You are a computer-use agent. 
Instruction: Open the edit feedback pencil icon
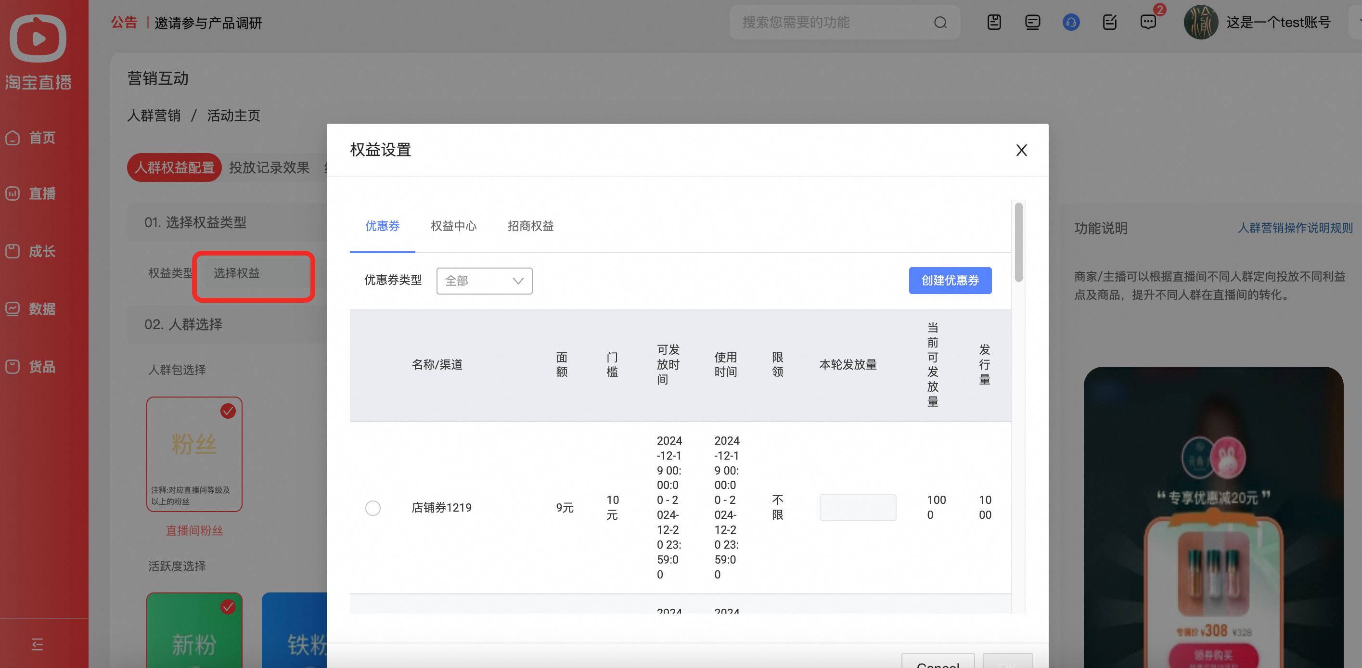1110,22
